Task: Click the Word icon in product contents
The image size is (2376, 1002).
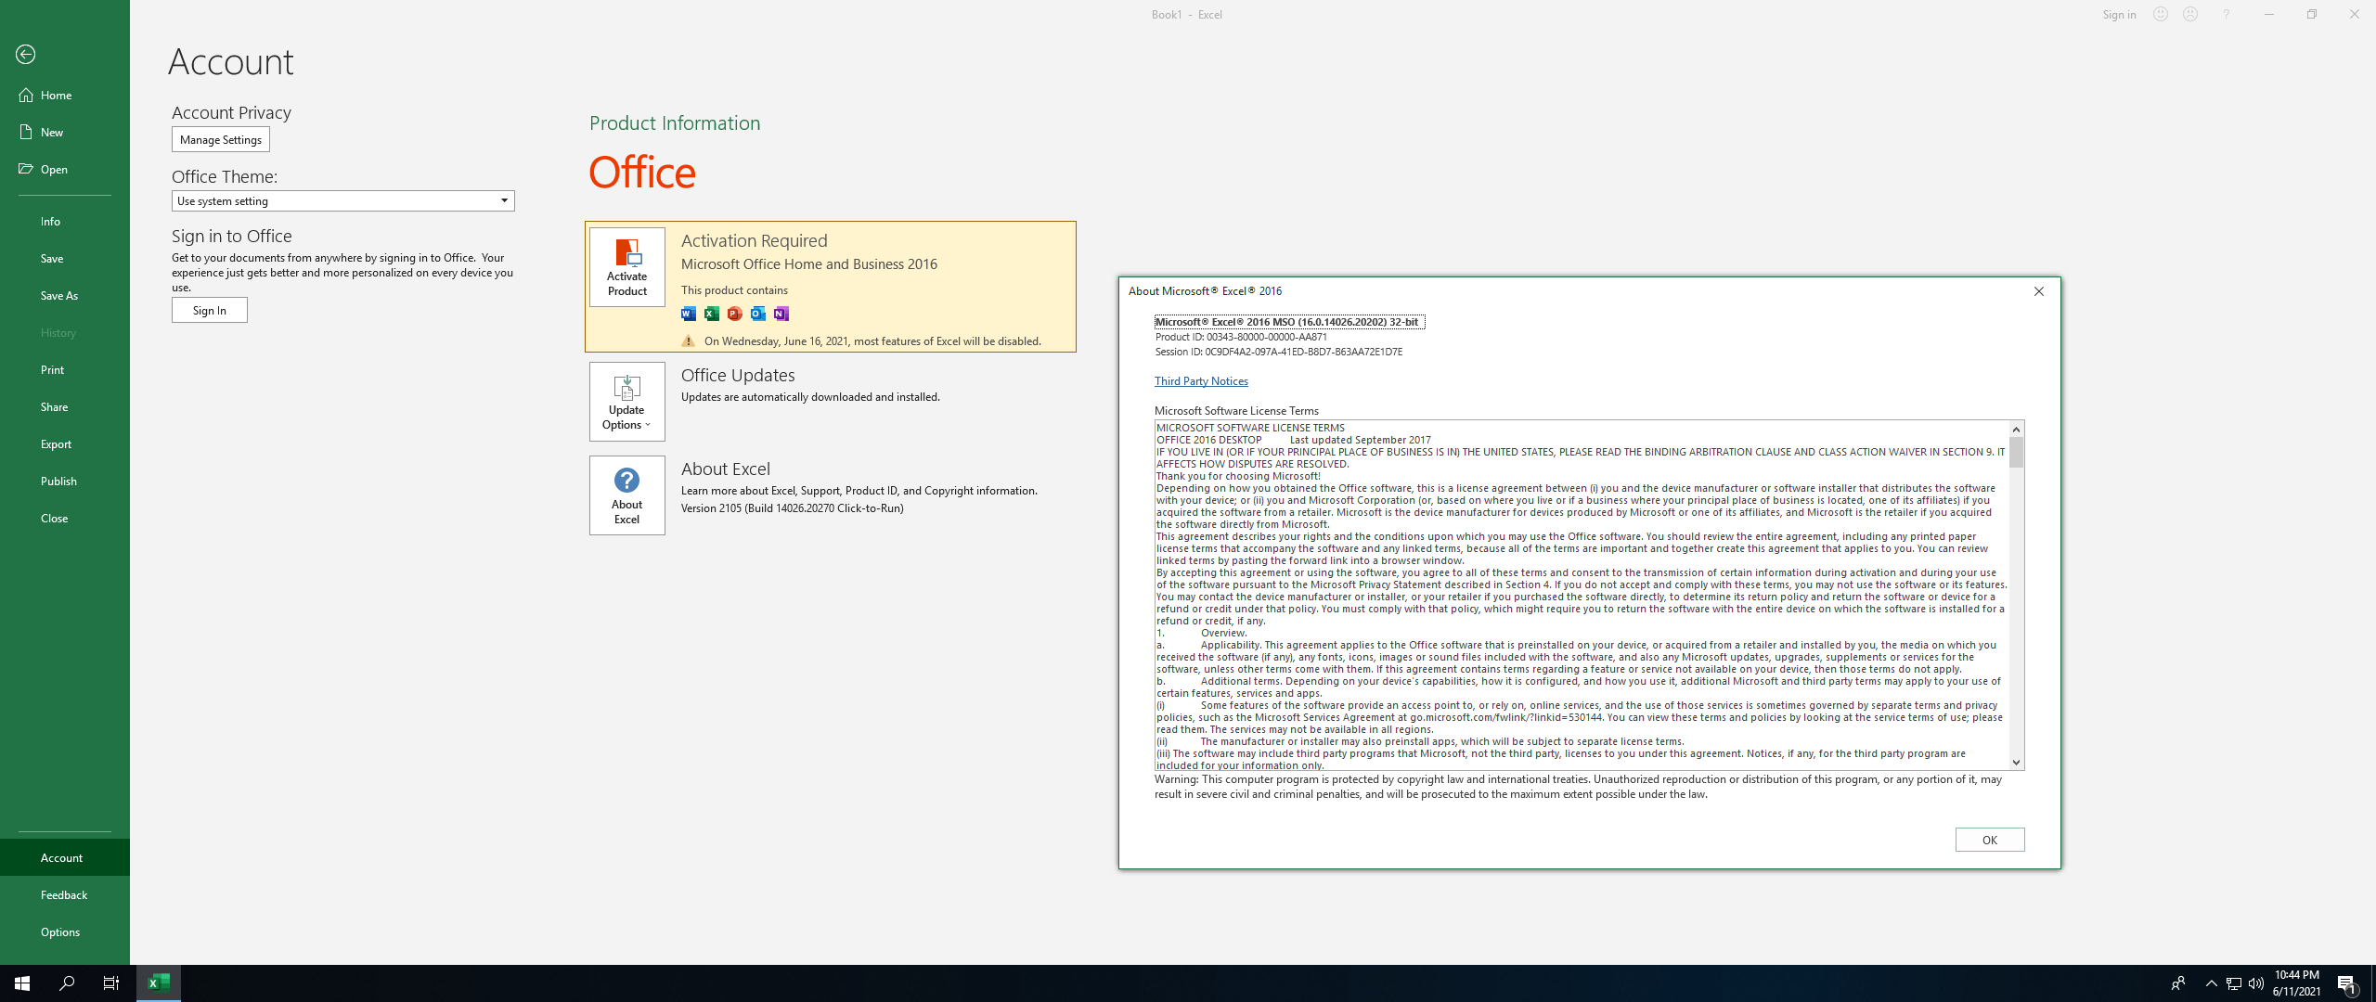Action: [x=689, y=314]
